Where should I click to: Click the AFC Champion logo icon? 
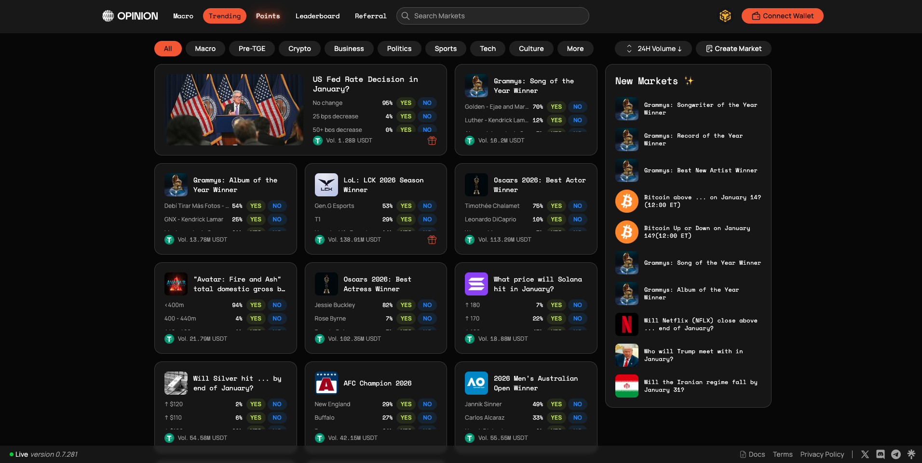tap(326, 383)
